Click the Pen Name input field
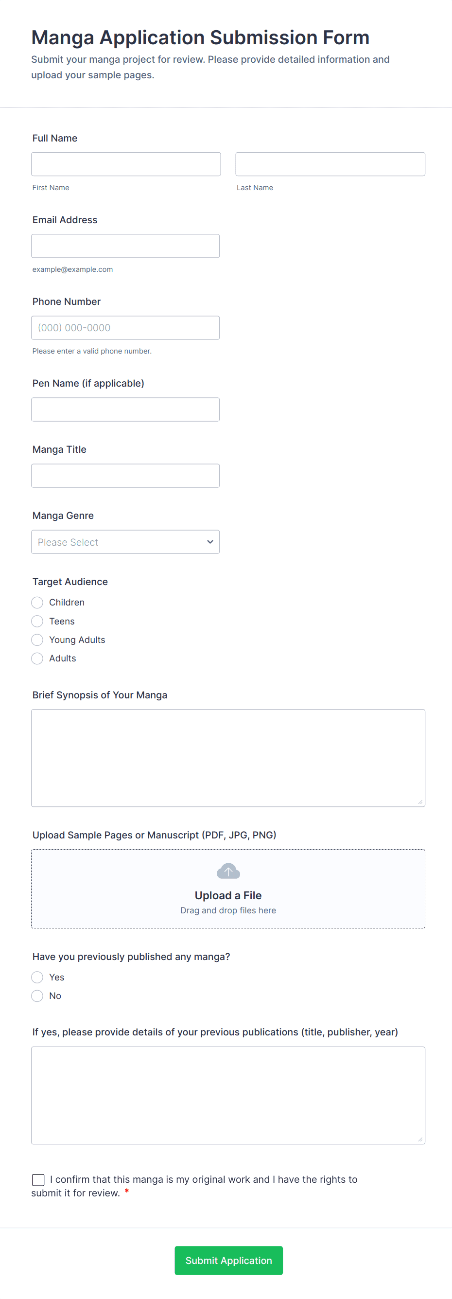The image size is (452, 1299). click(125, 409)
